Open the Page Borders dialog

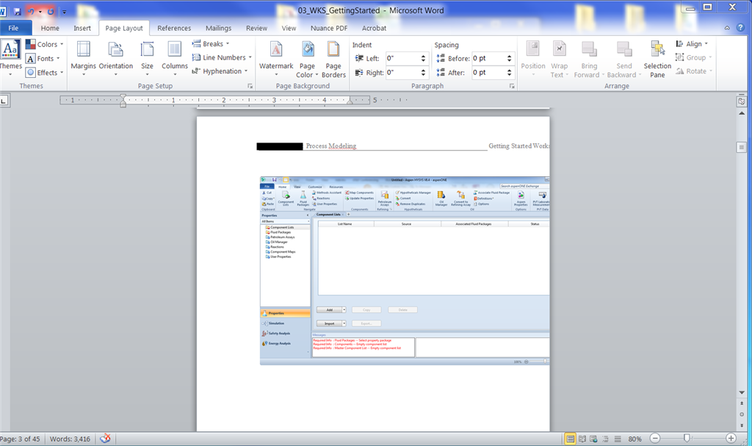[333, 59]
